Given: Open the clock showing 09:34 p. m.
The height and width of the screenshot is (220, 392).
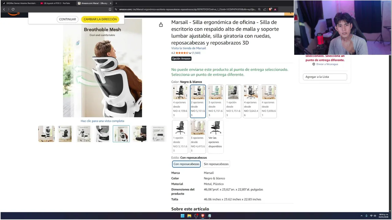Looking at the screenshot, I should pos(383,216).
